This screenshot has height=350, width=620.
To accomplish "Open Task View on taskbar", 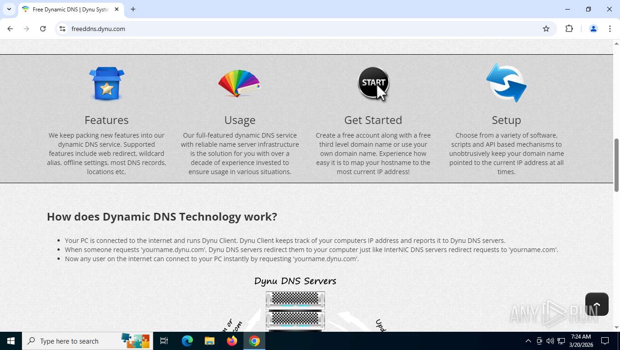I will click(164, 341).
